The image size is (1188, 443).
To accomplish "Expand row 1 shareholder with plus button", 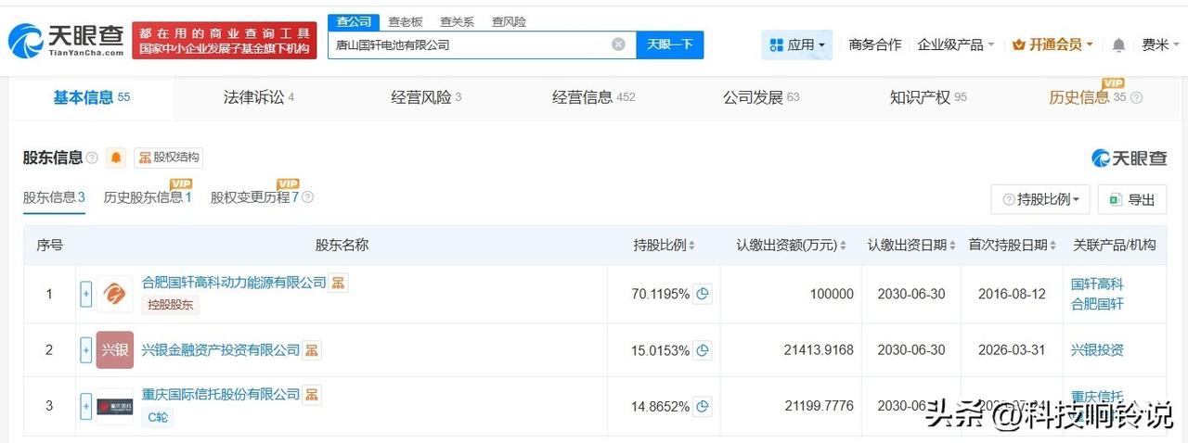I will click(x=86, y=294).
